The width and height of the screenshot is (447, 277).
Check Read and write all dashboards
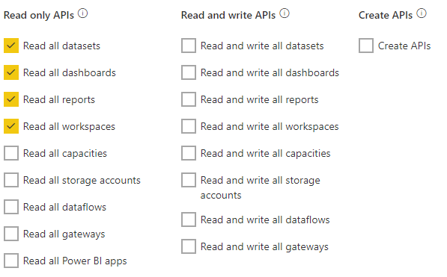tap(189, 72)
